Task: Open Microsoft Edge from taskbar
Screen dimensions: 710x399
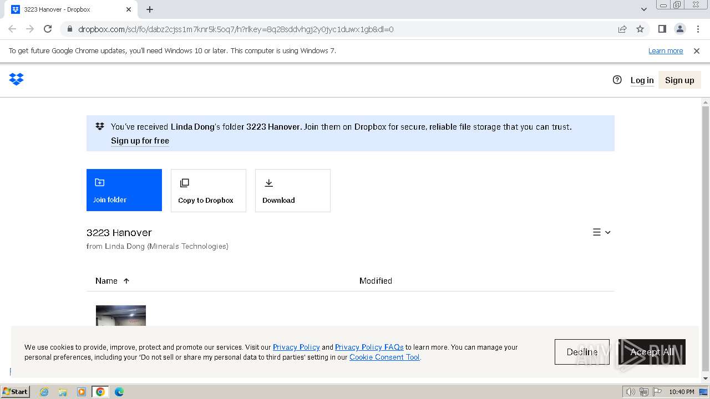Action: [119, 392]
